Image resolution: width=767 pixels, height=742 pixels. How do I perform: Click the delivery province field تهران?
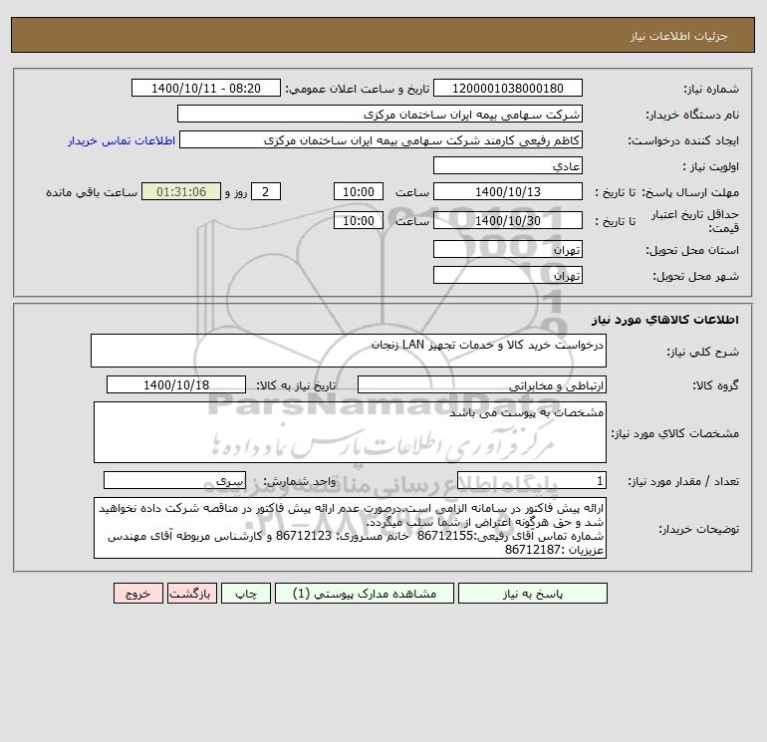pyautogui.click(x=508, y=249)
